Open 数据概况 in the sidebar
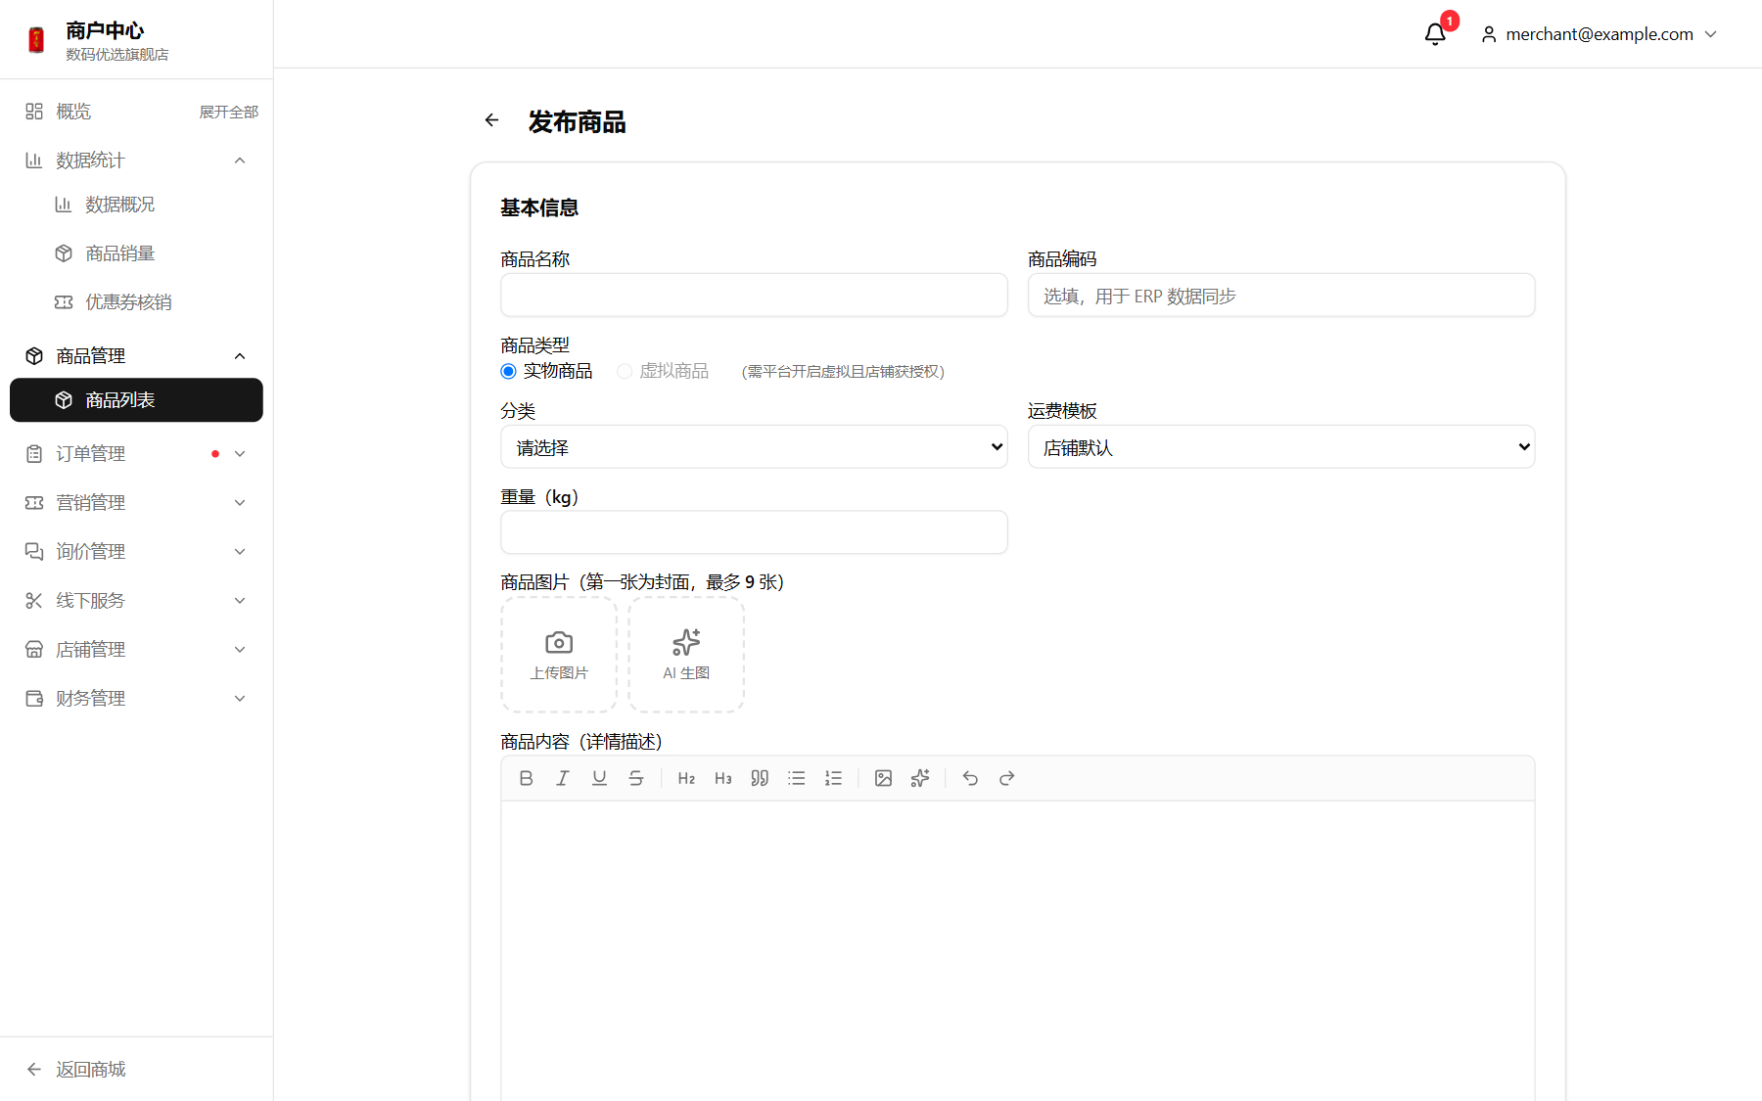The width and height of the screenshot is (1762, 1101). 136,205
